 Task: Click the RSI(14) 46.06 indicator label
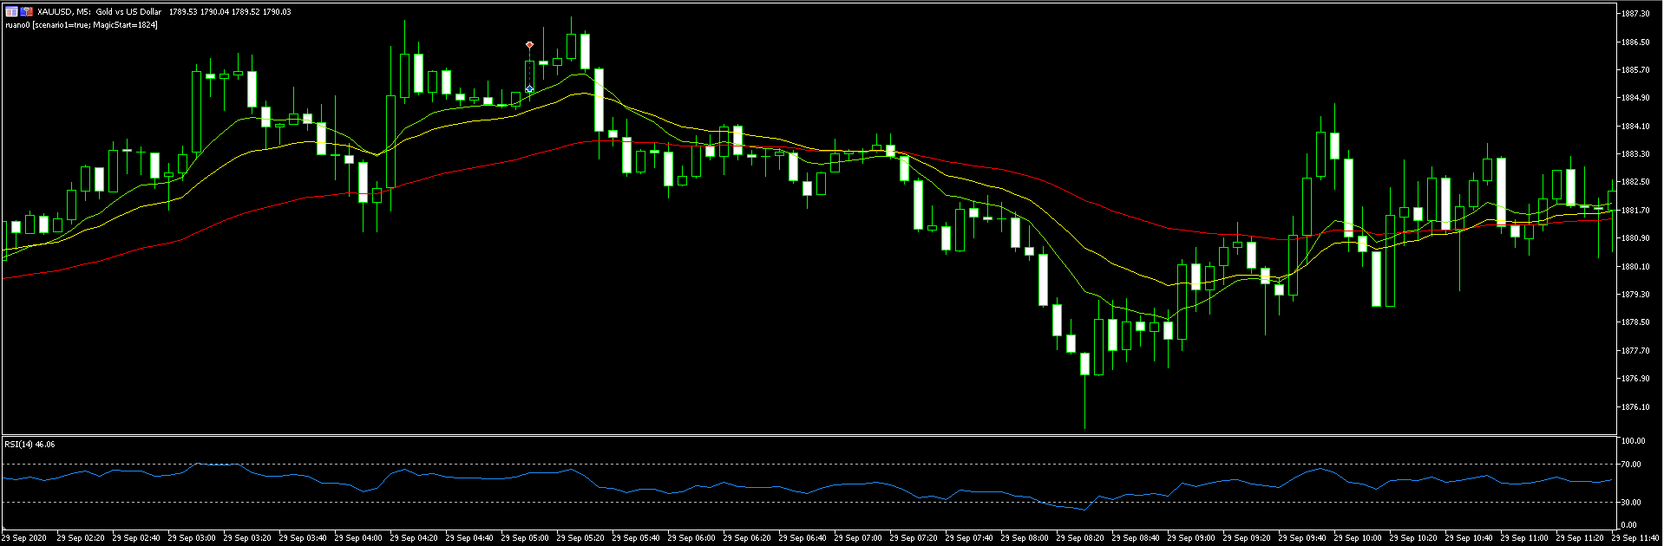point(29,444)
